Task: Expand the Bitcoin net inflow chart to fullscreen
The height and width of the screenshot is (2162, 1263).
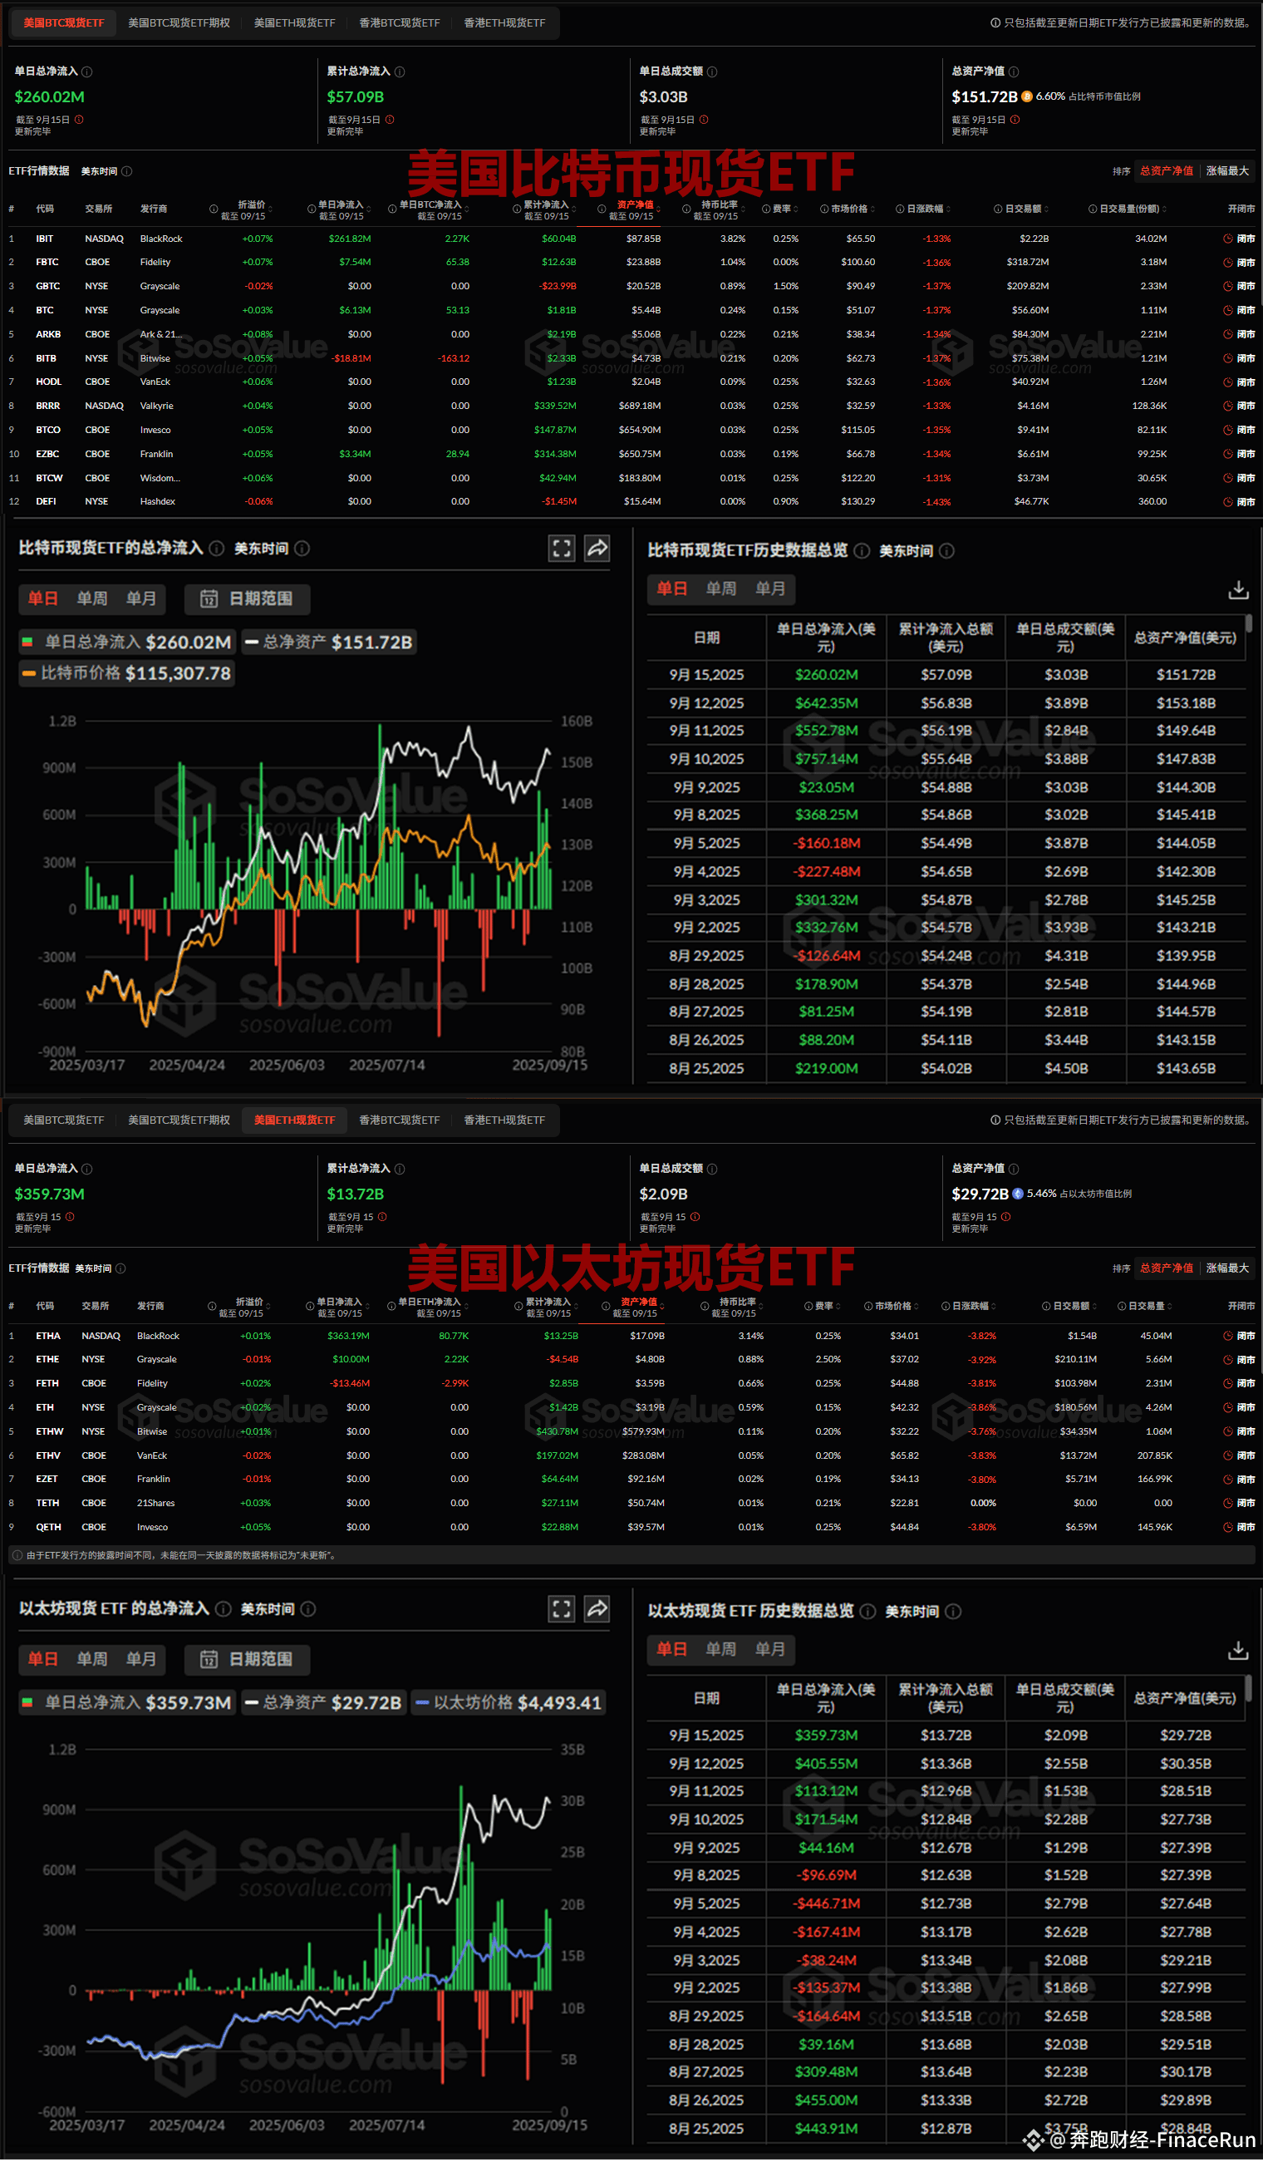Action: click(562, 549)
